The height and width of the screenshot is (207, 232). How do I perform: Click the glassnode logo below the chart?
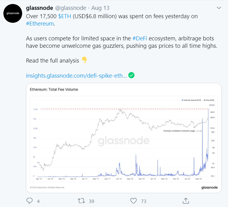(x=210, y=187)
